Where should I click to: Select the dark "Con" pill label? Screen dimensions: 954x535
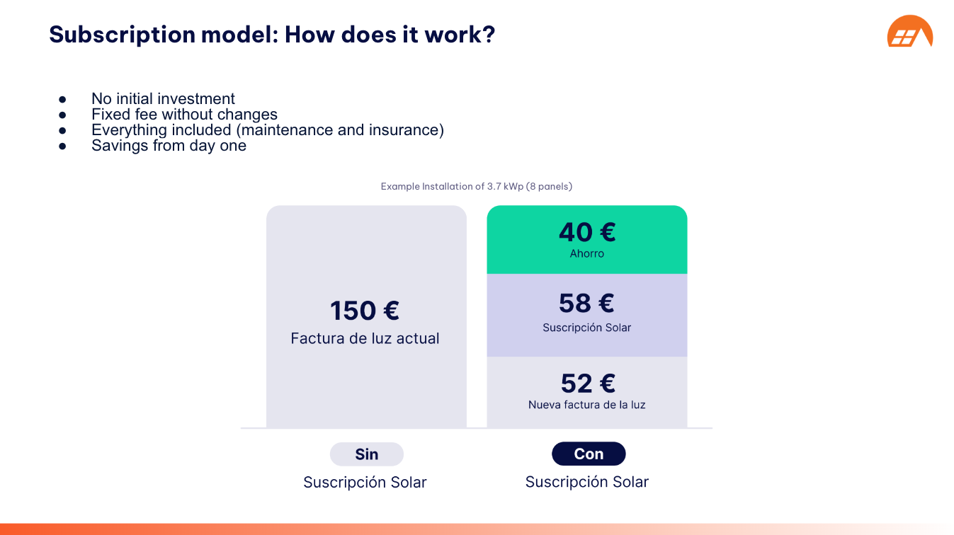click(589, 454)
